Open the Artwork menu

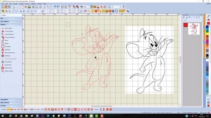tap(27, 4)
